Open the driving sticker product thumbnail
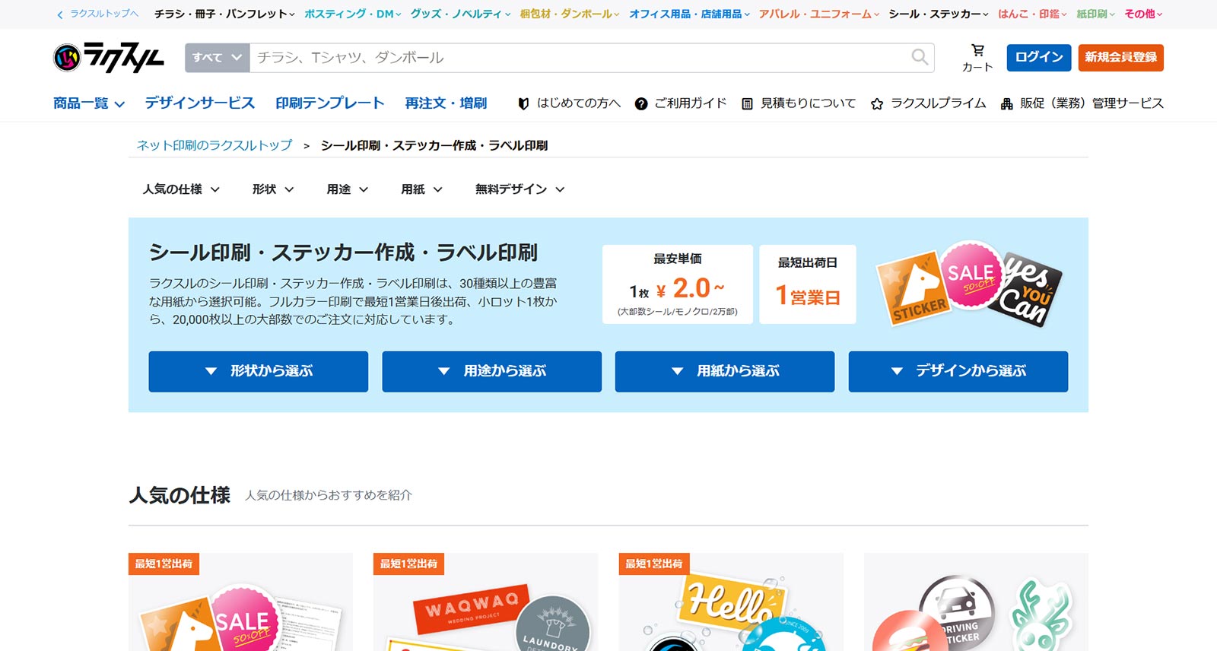This screenshot has height=651, width=1217. (x=976, y=602)
